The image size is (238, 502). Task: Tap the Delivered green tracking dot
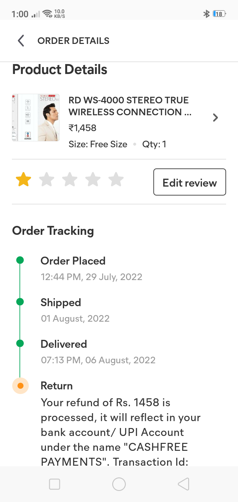click(20, 343)
